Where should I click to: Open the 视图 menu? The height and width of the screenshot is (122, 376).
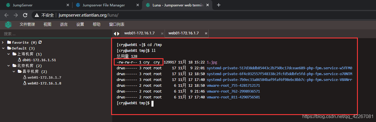point(47,24)
